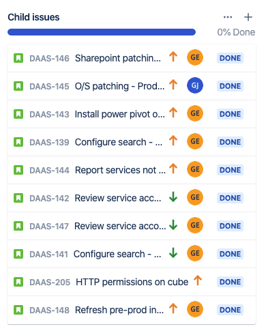Select the 'O/S patching - Prod...' summary

tap(119, 86)
